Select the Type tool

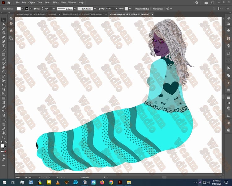[3, 46]
